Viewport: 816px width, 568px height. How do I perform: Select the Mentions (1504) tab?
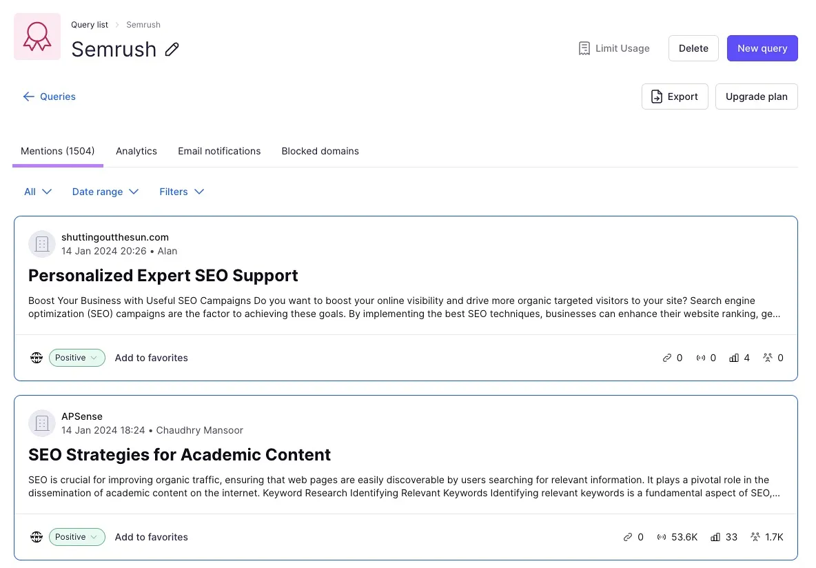[58, 151]
